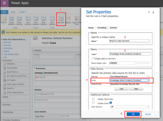This screenshot has width=163, height=121.
Task: Collapse the Summary tab section
Action: pyautogui.click(x=34, y=68)
